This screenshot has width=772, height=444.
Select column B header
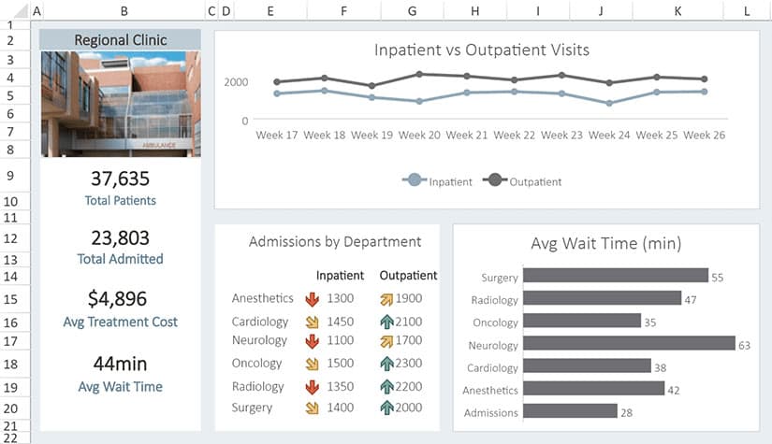tap(124, 11)
